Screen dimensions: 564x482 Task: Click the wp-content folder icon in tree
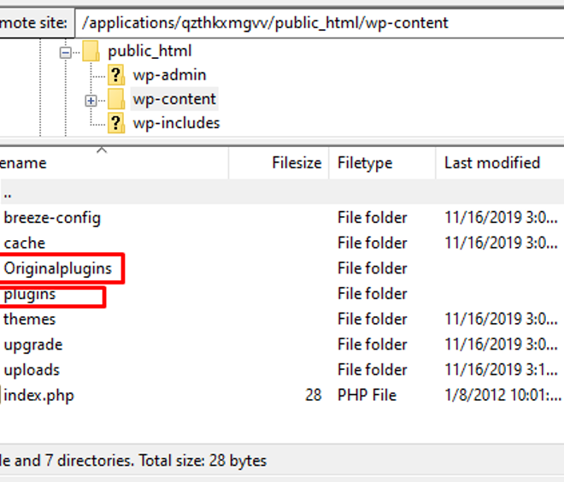click(x=116, y=99)
